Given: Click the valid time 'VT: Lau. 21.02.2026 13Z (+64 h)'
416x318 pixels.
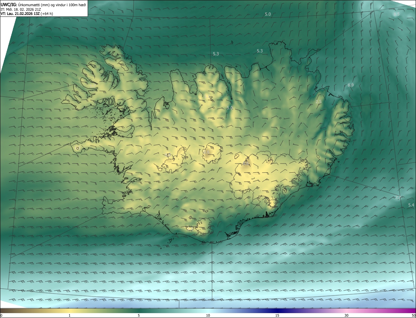Looking at the screenshot, I should click(x=27, y=14).
